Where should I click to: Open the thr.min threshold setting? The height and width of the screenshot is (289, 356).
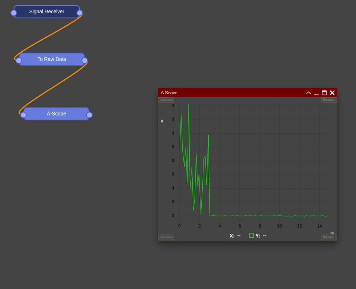click(x=328, y=237)
